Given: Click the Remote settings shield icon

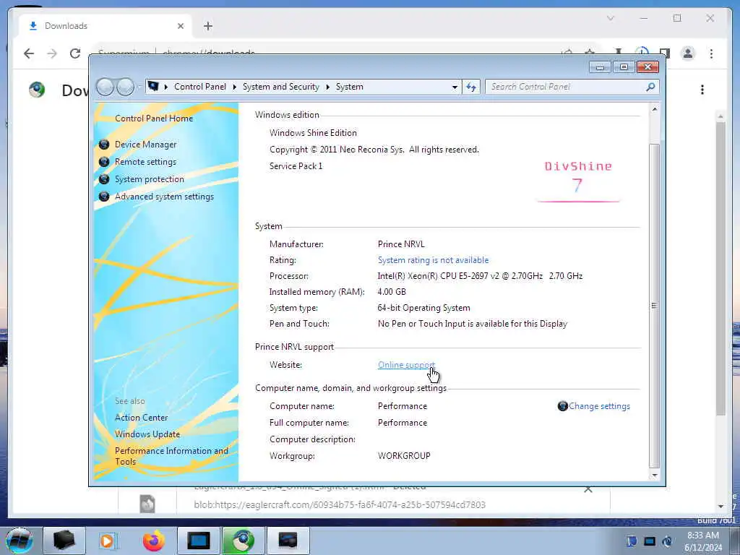Looking at the screenshot, I should click(104, 162).
